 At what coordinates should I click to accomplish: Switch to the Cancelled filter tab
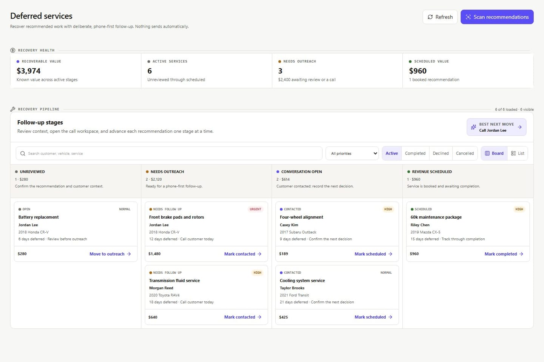[465, 153]
